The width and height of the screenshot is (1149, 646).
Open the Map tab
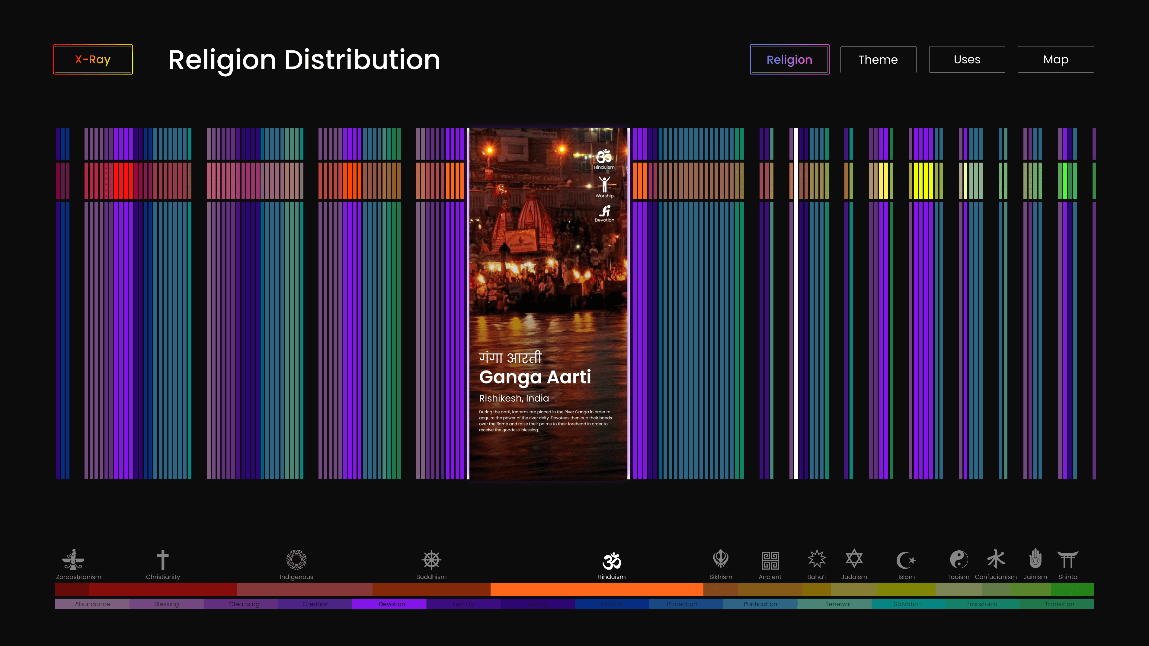[1055, 59]
